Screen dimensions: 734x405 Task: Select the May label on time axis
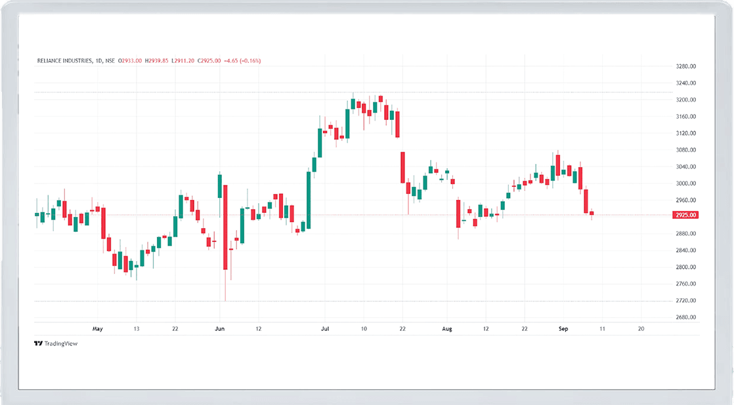[98, 328]
